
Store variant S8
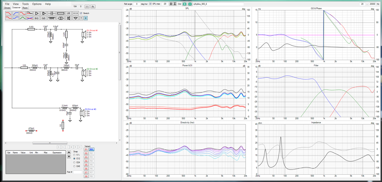(86, 176)
